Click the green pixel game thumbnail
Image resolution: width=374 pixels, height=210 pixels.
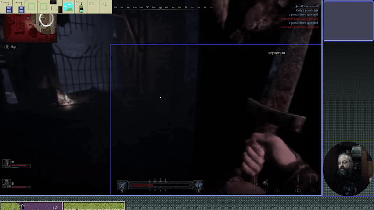94,206
